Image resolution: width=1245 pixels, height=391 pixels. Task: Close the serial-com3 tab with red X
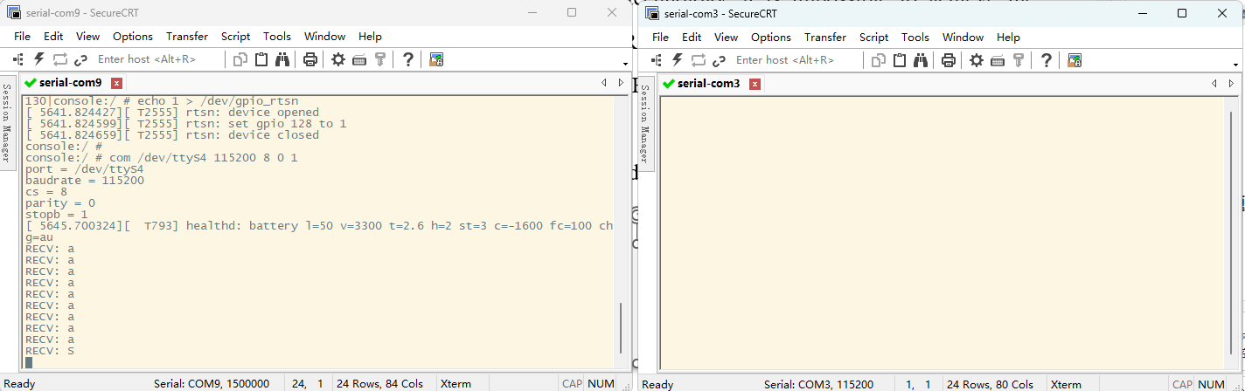755,84
